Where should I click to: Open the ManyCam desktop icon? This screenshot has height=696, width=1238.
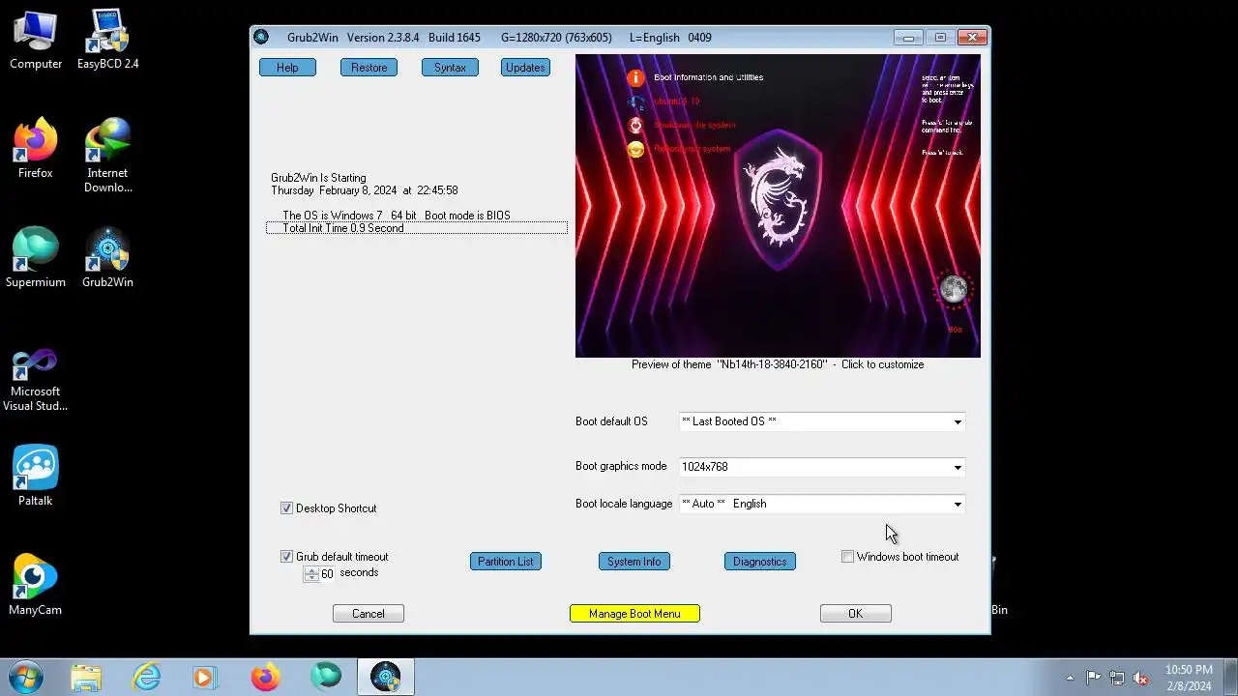[x=36, y=586]
